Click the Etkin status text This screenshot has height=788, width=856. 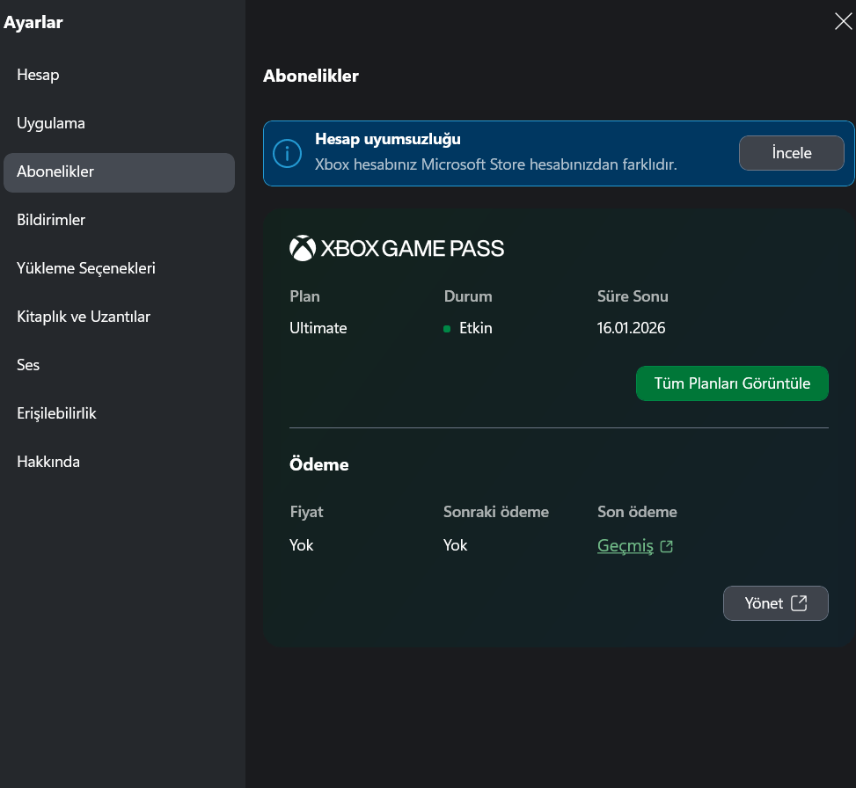pos(475,328)
